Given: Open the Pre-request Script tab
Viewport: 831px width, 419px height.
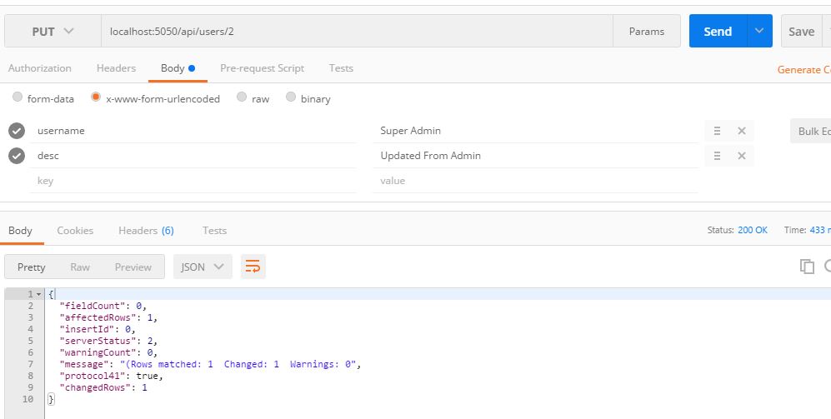Looking at the screenshot, I should 262,68.
